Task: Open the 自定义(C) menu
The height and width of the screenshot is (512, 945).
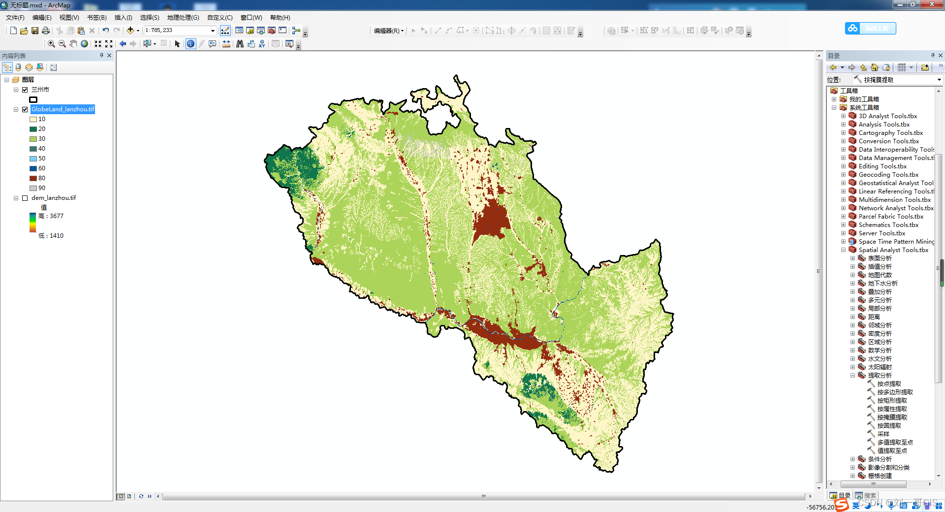Action: coord(220,17)
